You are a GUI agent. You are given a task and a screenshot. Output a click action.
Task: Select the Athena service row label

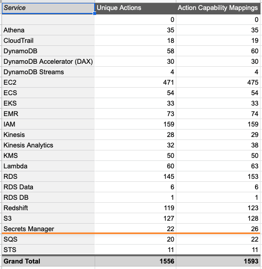coord(48,30)
